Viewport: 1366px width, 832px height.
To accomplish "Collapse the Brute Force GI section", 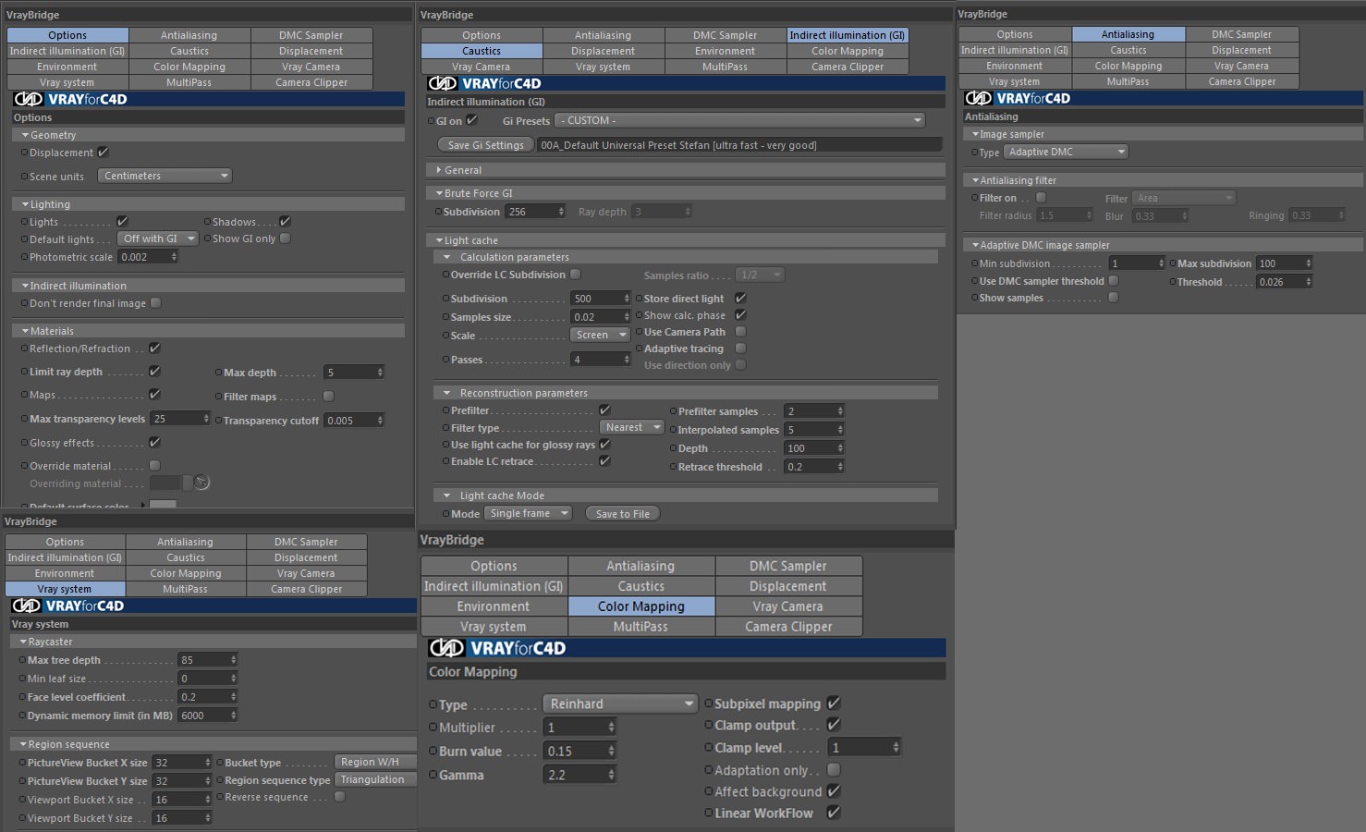I will tap(439, 193).
